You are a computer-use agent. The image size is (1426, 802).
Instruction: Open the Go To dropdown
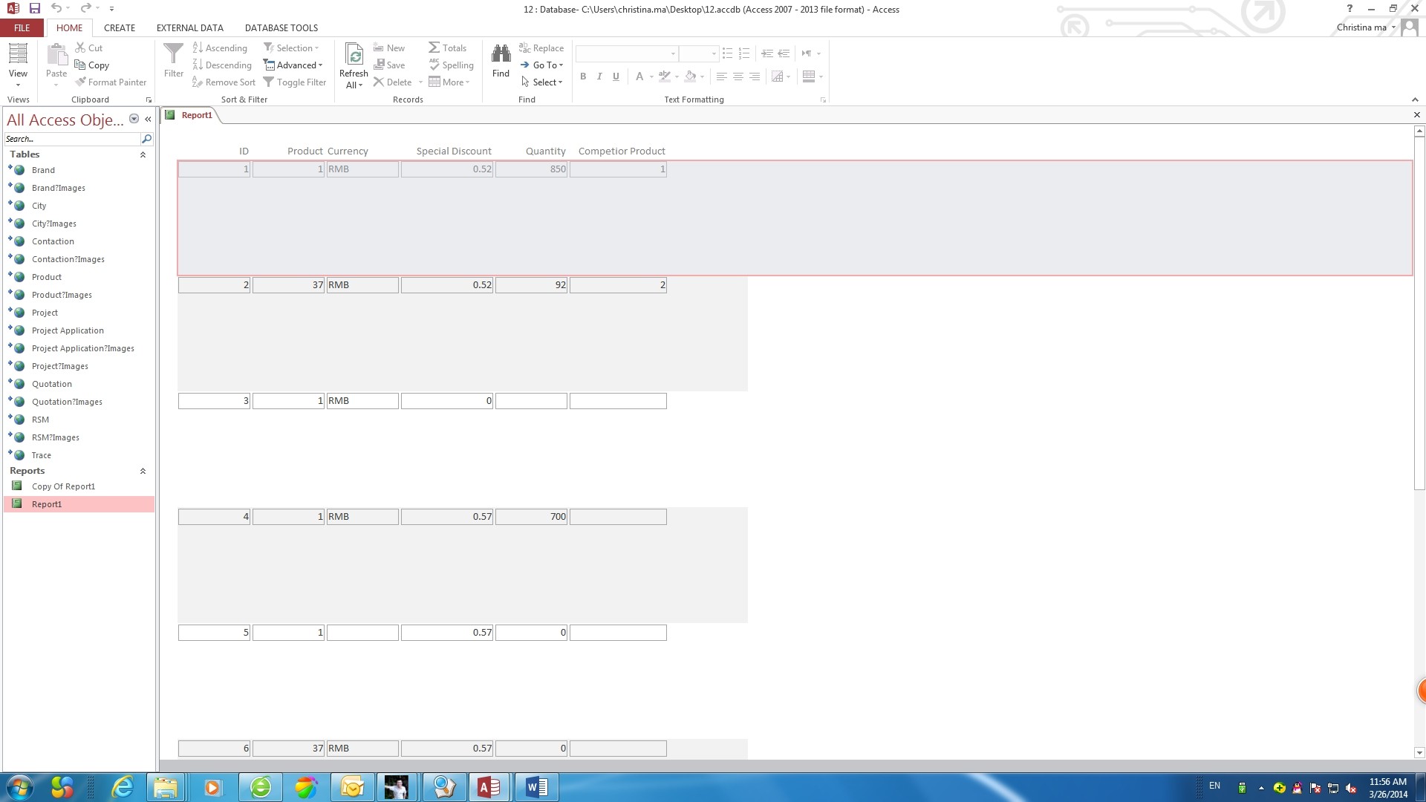tap(541, 65)
